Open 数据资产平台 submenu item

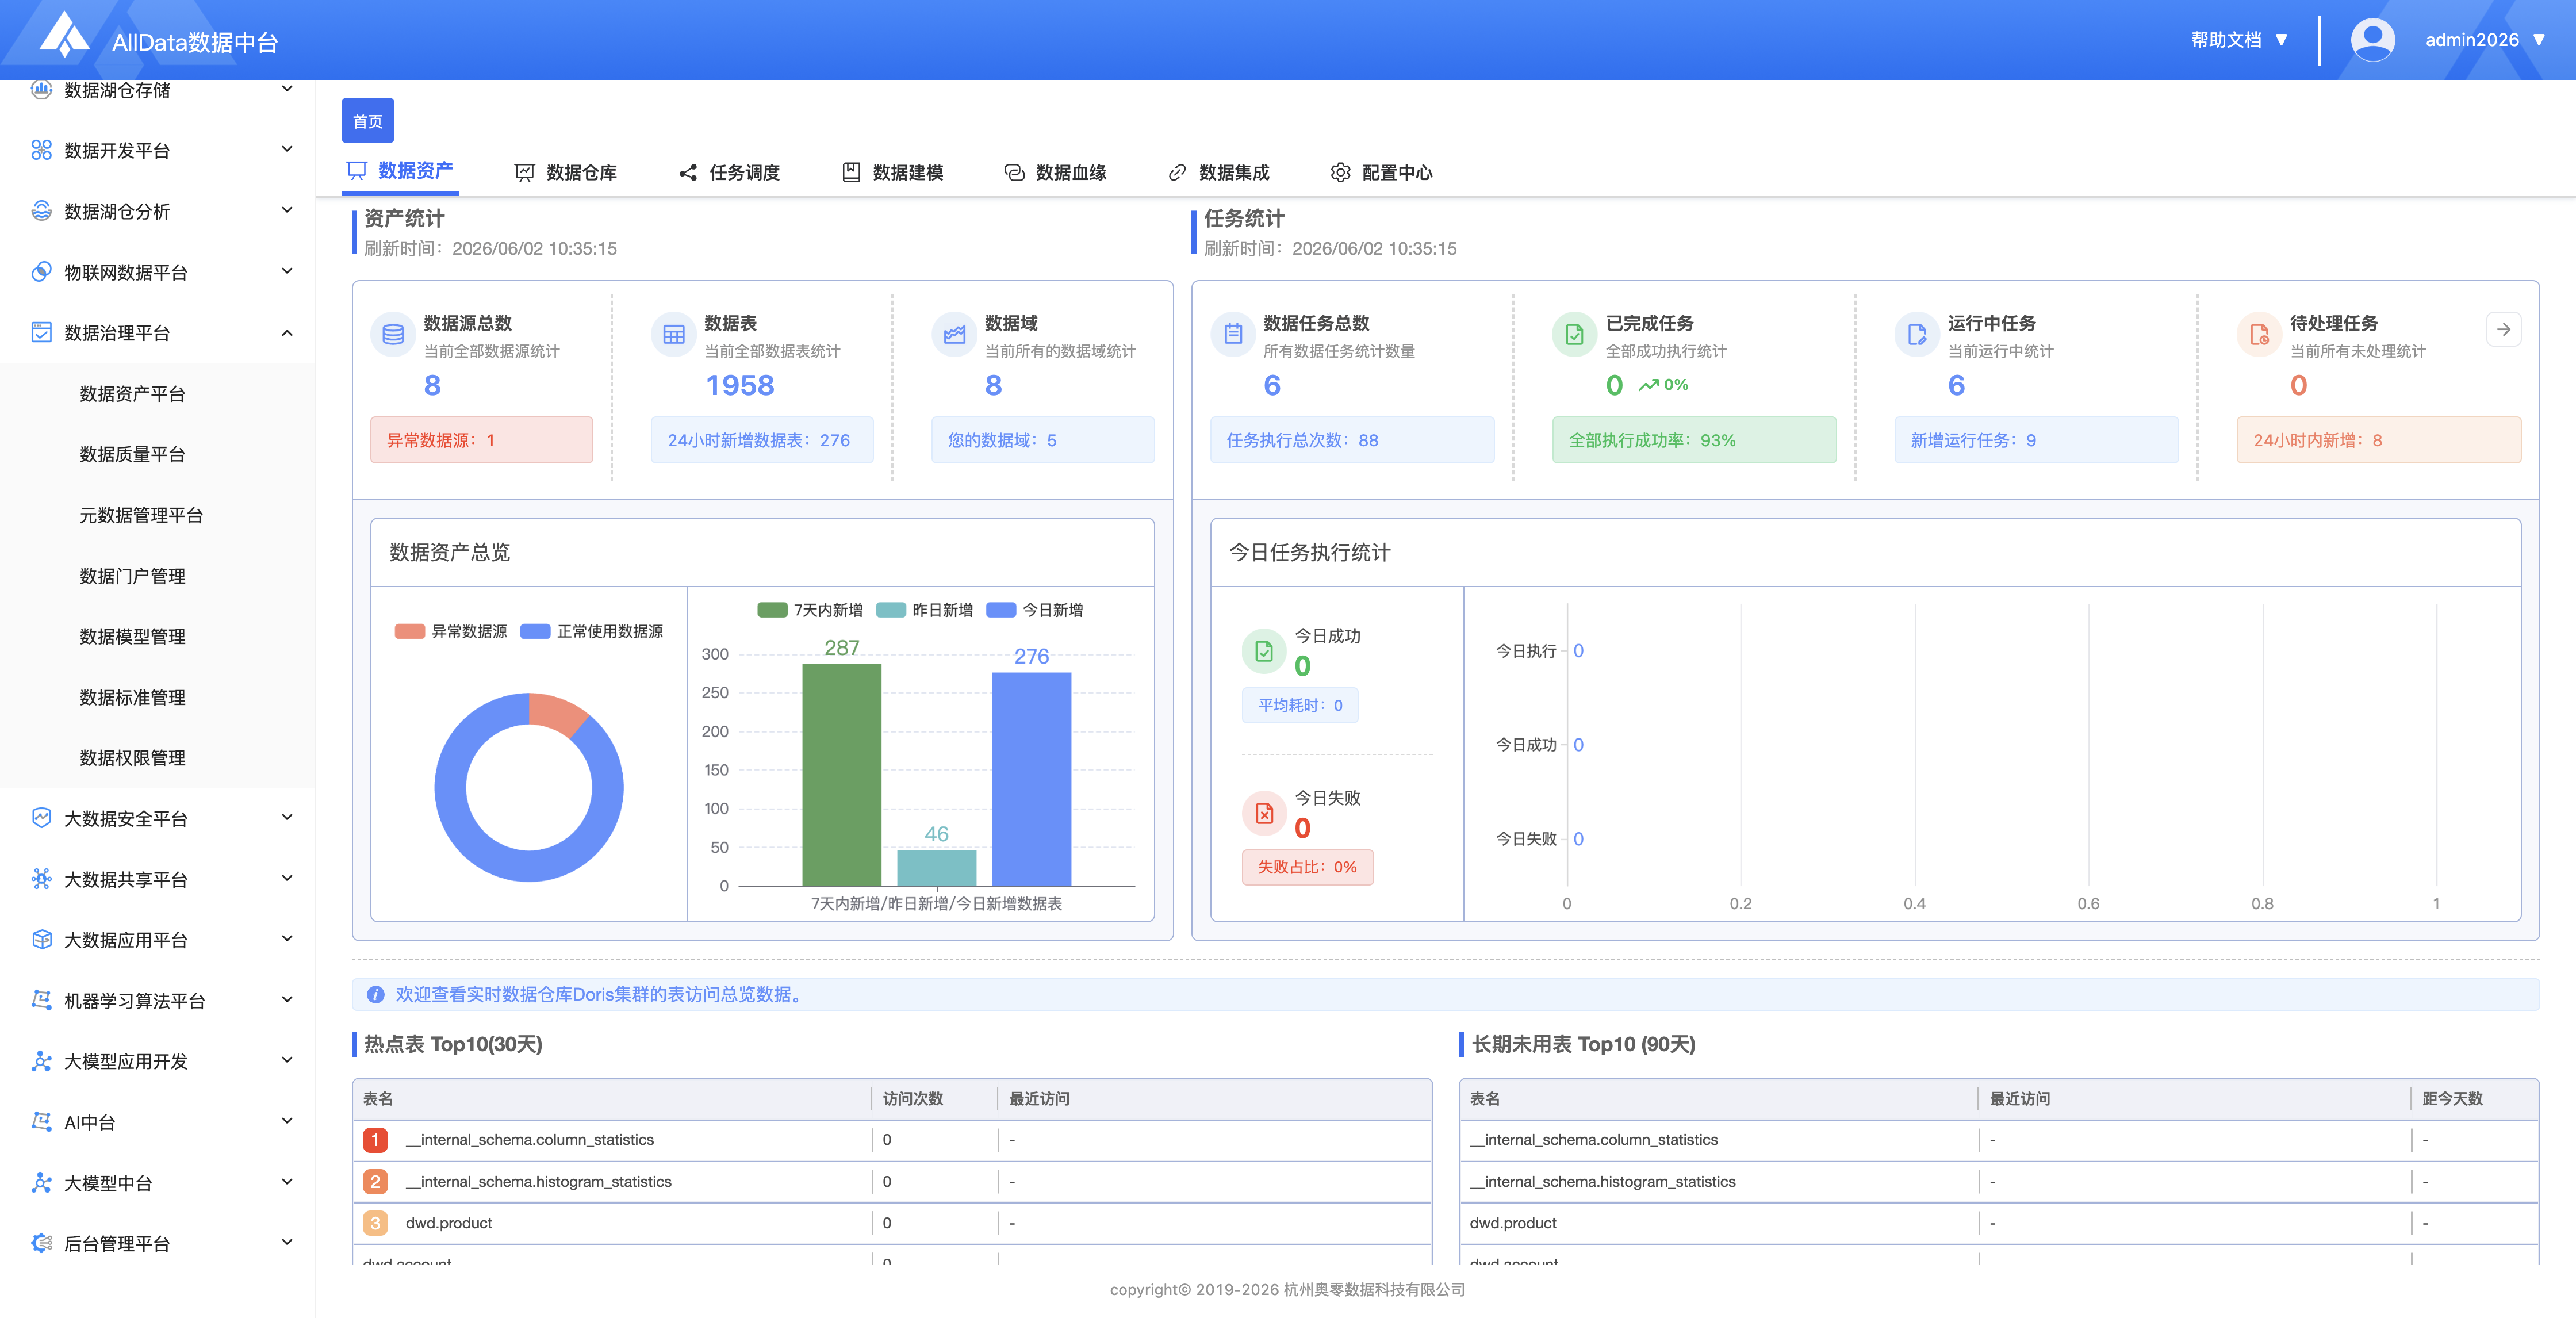click(132, 394)
